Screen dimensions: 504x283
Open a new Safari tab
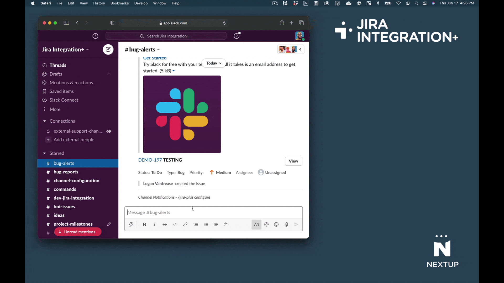pos(291,23)
